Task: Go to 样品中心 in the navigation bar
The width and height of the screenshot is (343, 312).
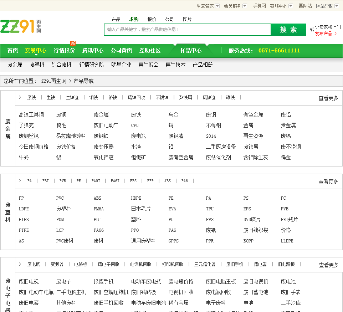Action: coord(191,50)
